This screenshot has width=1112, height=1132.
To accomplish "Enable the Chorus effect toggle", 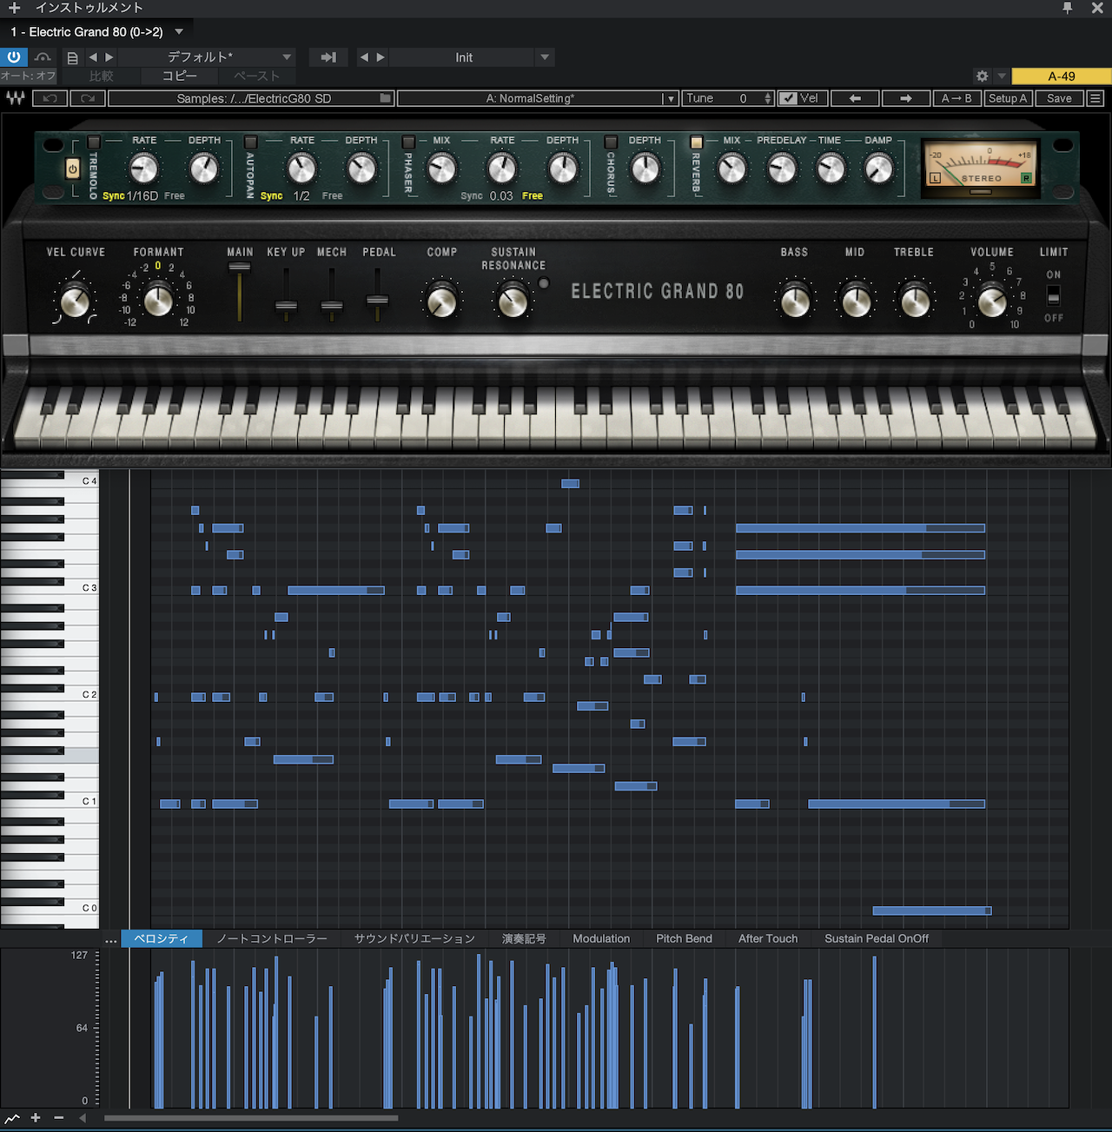I will point(611,142).
